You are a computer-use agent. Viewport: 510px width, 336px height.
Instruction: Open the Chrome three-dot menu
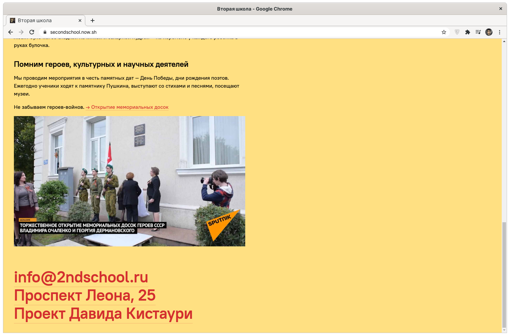(x=499, y=32)
